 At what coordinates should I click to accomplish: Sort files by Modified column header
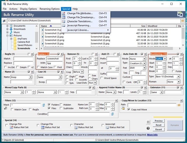coord(161,26)
